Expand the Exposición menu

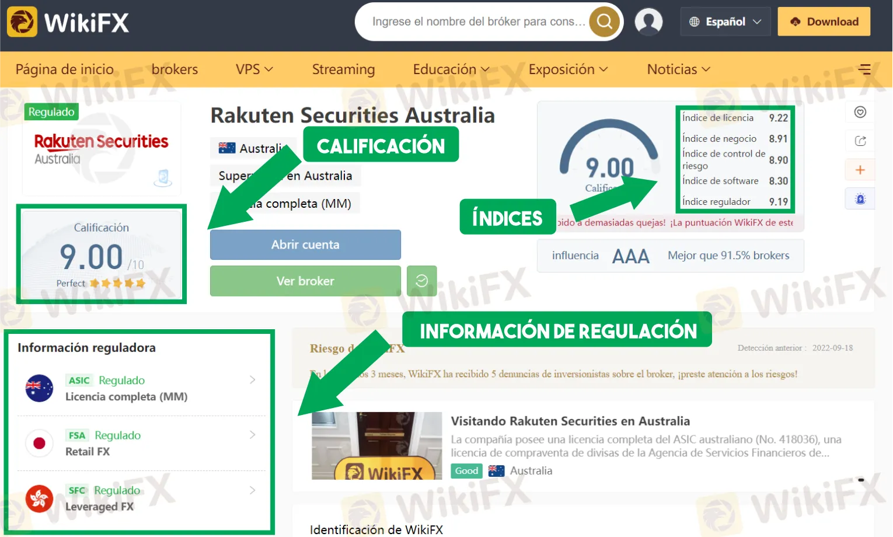tap(568, 69)
